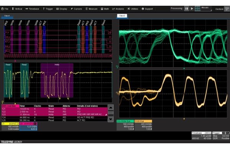The image size is (230, 149).
Task: Expand details of row 123 via triangle
Action: point(106,115)
